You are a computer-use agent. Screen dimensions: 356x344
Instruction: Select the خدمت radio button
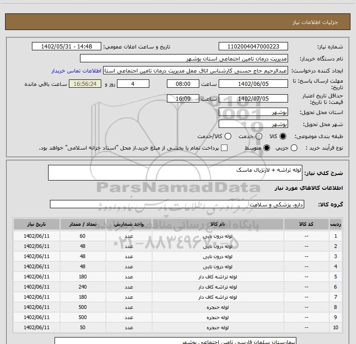click(x=259, y=136)
